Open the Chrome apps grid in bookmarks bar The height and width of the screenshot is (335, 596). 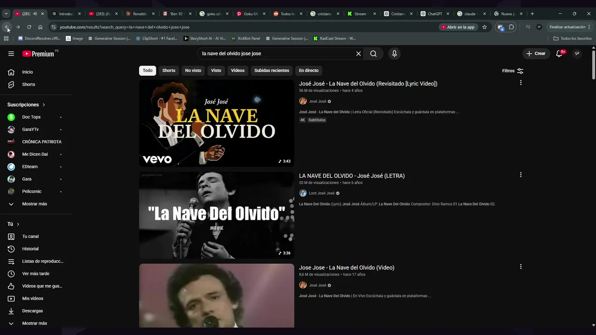tap(6, 38)
